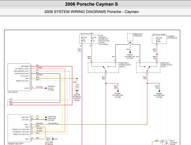Screen dimensions: 191x145
Task: Click the Fuse F6 15A symbol
Action: 82,39
